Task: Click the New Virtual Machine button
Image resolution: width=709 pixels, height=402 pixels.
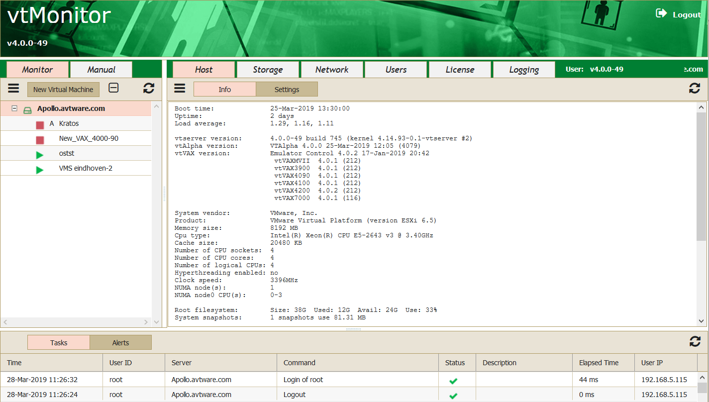Action: click(63, 89)
